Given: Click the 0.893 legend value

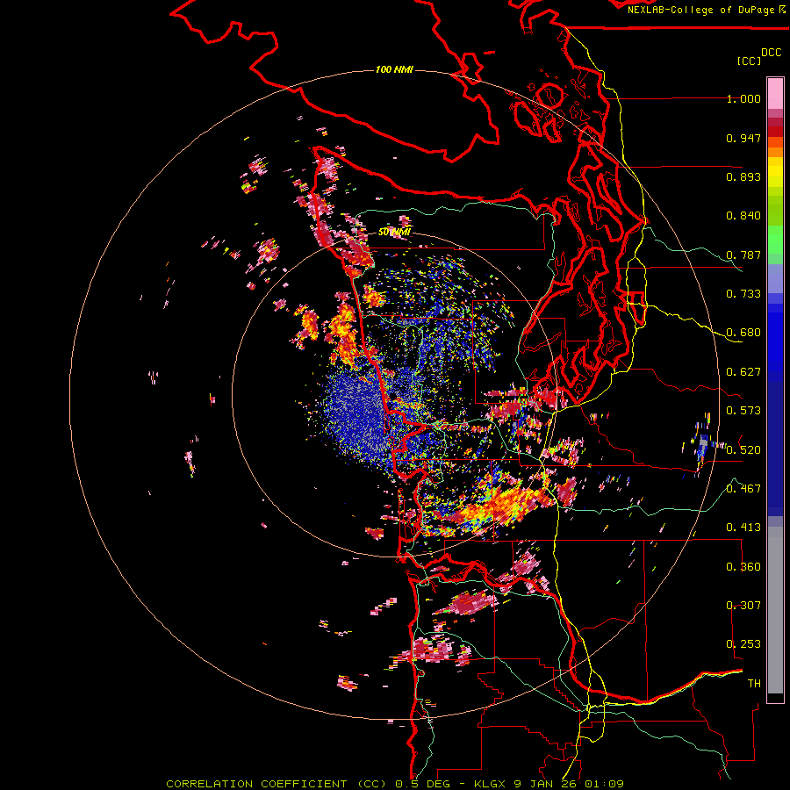Looking at the screenshot, I should [743, 176].
